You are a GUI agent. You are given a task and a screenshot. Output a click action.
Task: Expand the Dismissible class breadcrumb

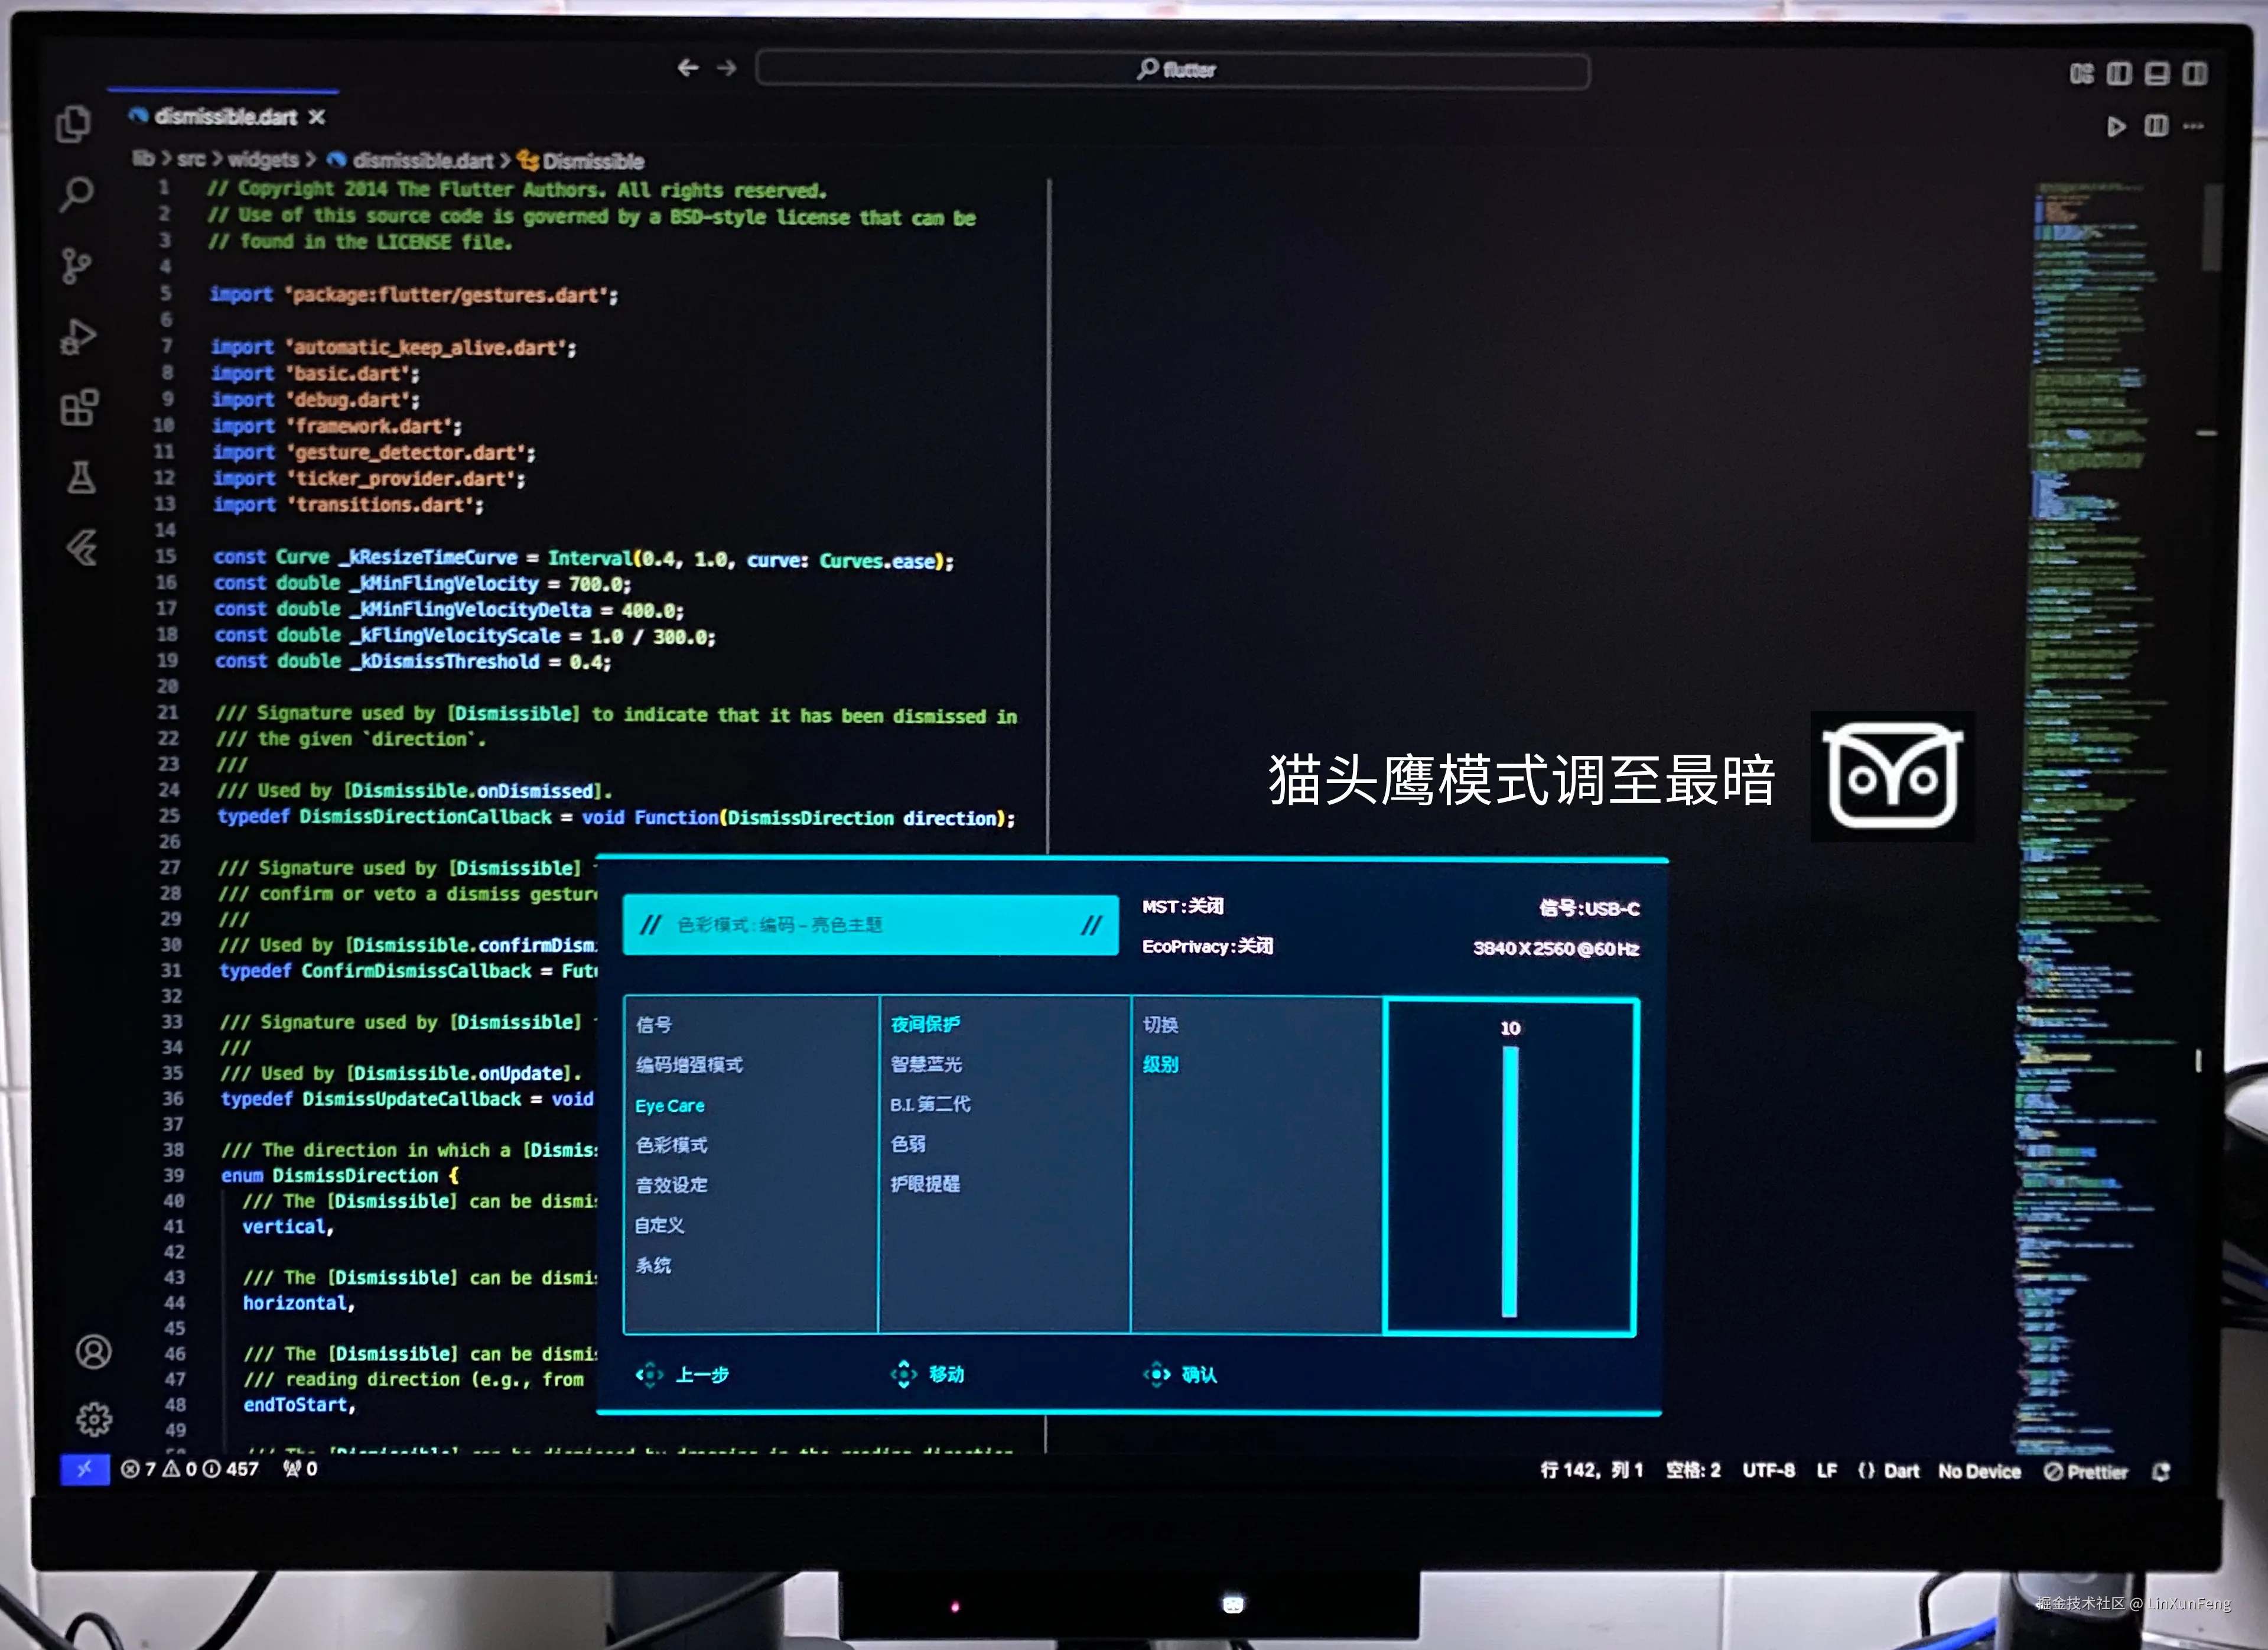coord(592,161)
